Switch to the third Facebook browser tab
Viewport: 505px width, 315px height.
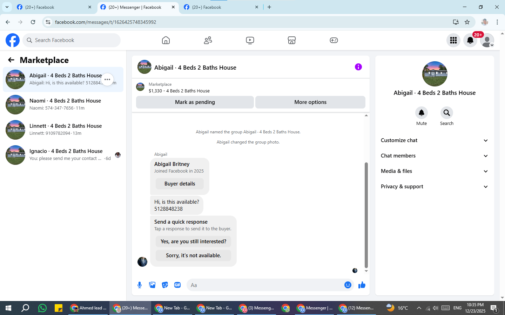[x=221, y=7]
